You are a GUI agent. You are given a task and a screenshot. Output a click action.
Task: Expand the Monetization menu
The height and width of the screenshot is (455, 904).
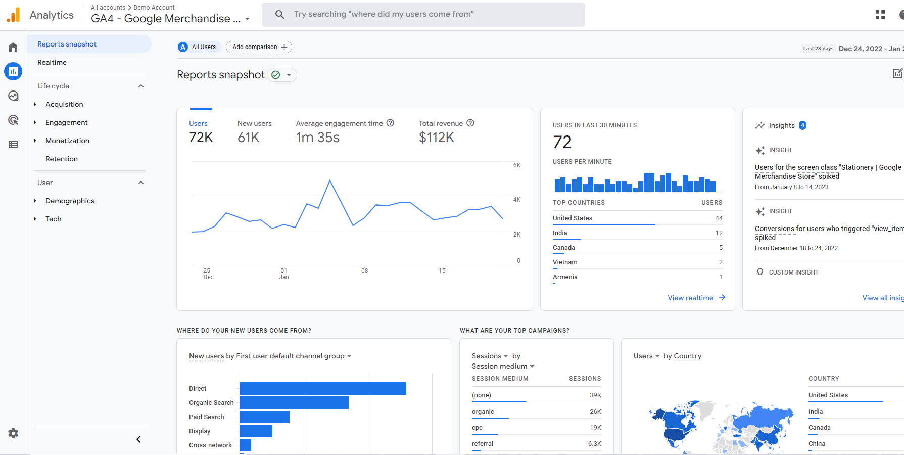tap(35, 141)
